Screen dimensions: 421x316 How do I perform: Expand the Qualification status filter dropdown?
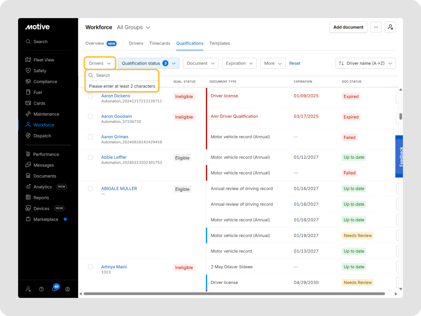(149, 63)
